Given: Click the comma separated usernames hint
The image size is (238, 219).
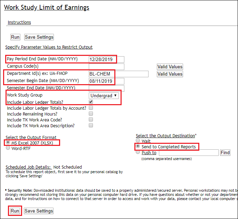Looking at the screenshot, I should [x=166, y=159].
